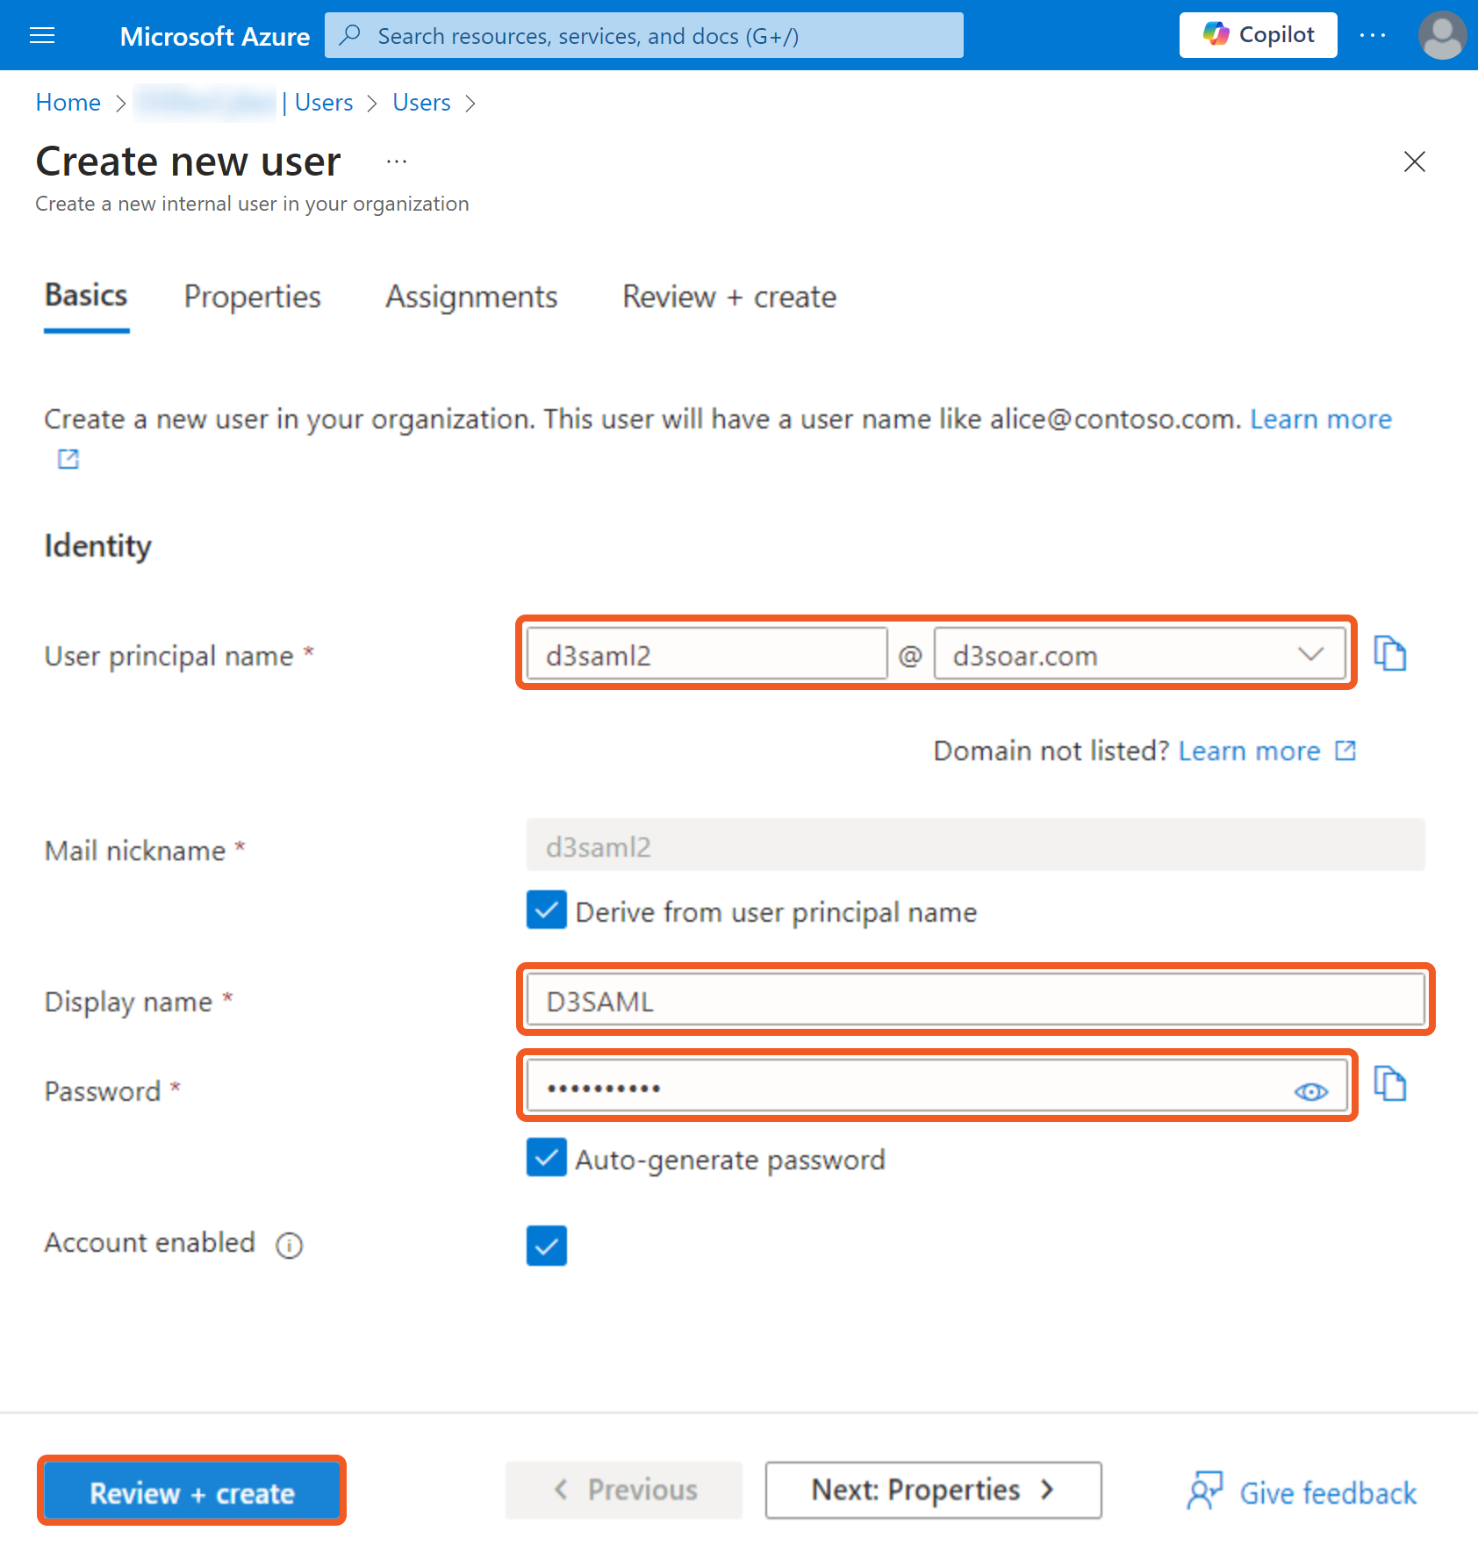Show the password with eye icon
This screenshot has height=1567, width=1478.
[1310, 1091]
